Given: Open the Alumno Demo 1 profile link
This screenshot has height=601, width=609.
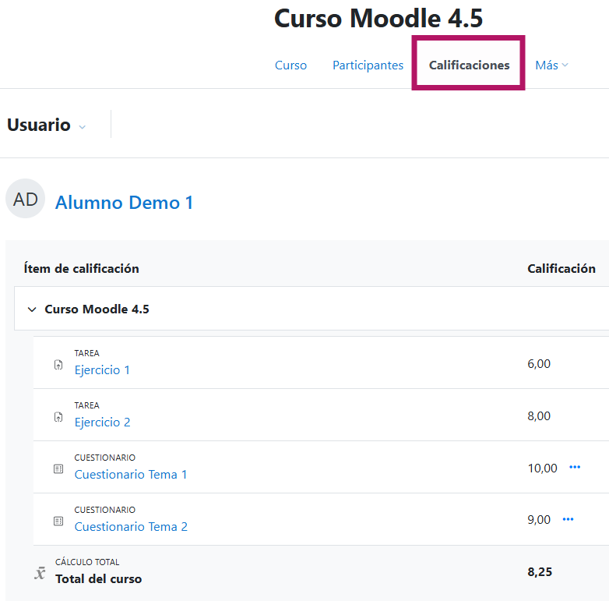Looking at the screenshot, I should click(x=124, y=203).
